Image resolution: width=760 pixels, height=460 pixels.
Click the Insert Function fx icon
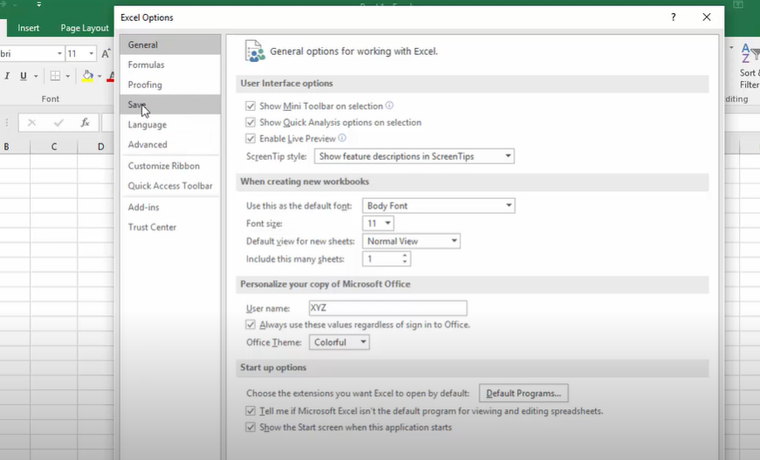click(x=86, y=122)
